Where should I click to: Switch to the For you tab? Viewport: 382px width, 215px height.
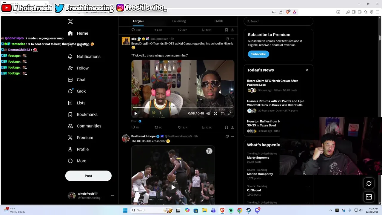point(138,21)
